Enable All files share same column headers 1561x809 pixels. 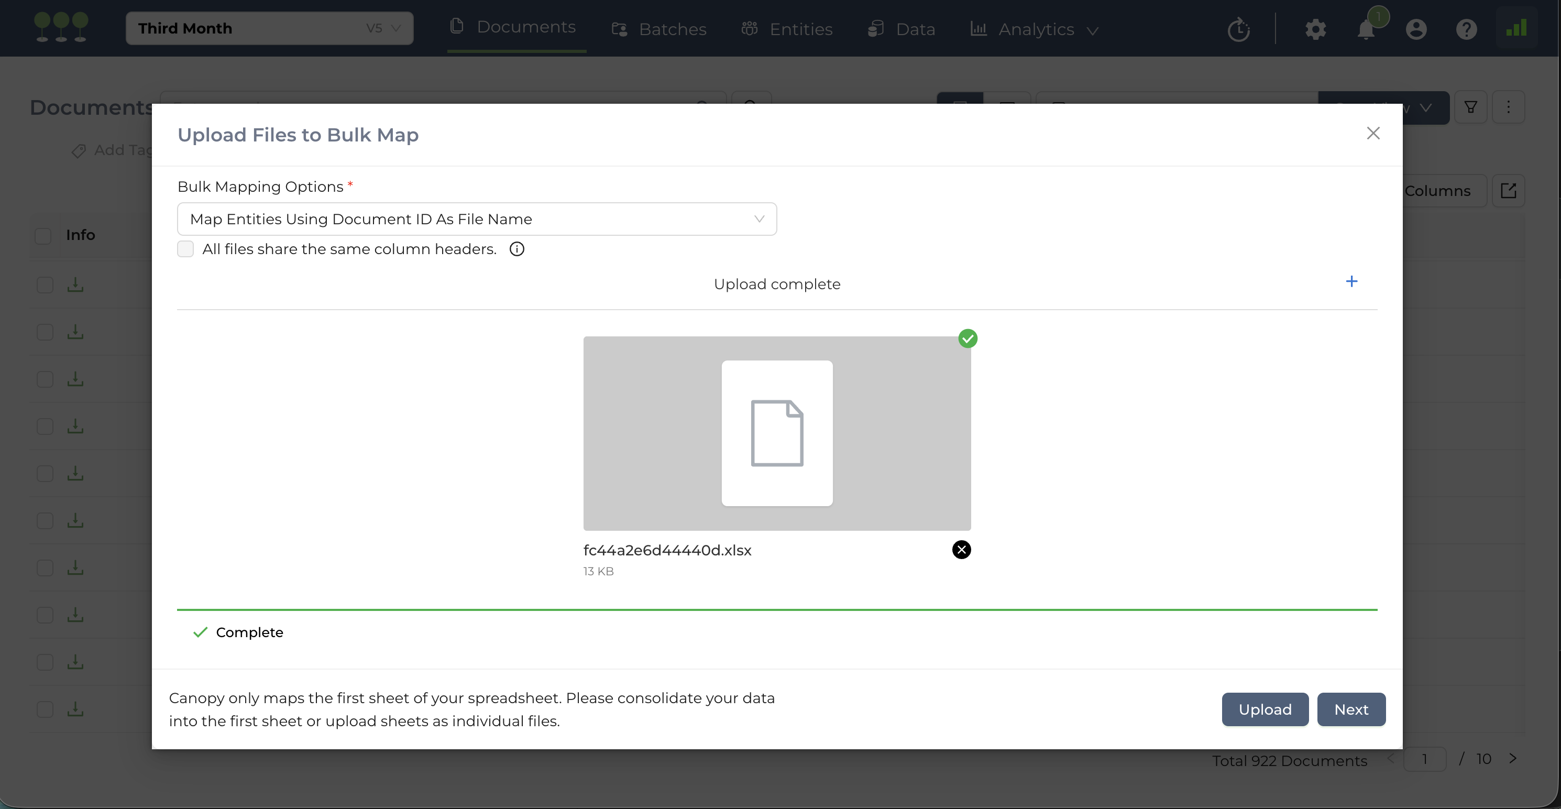point(185,249)
